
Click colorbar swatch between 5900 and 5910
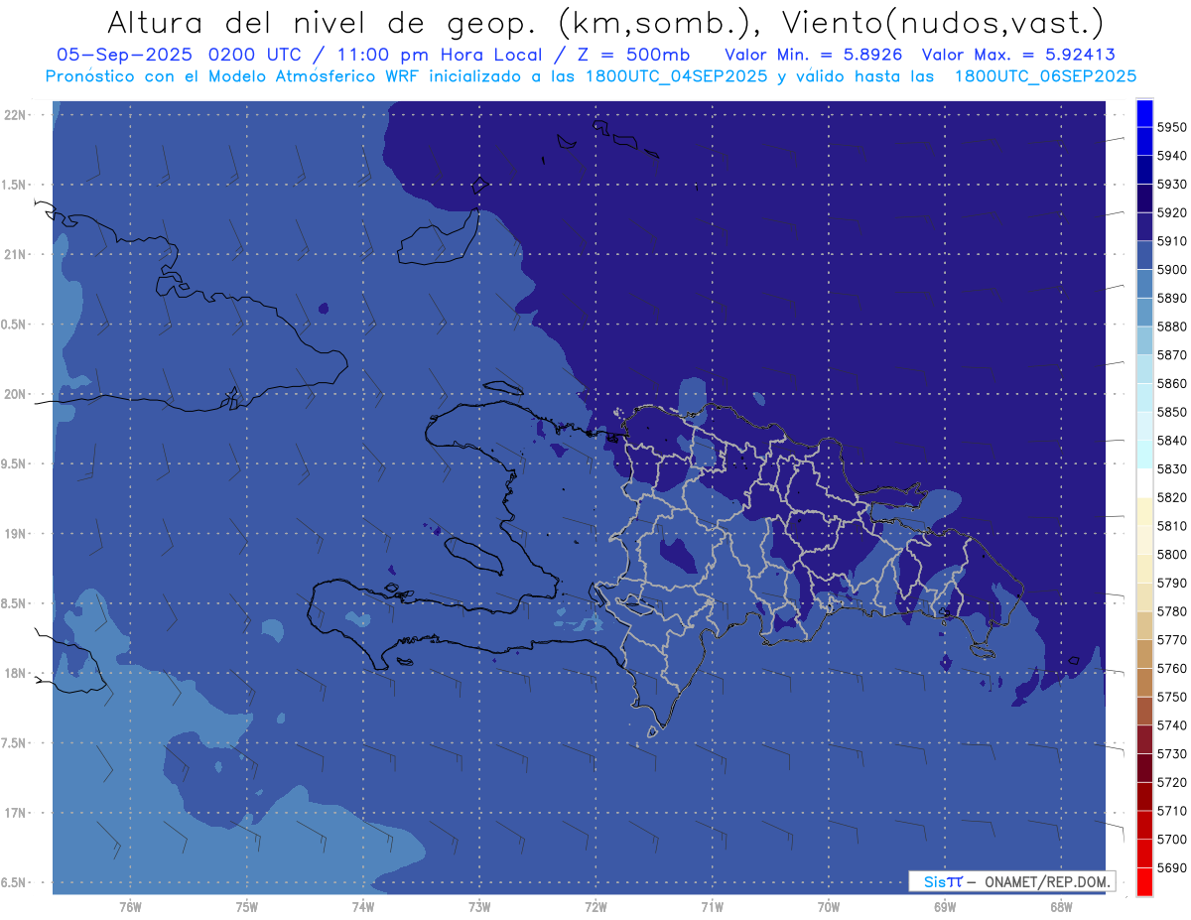pyautogui.click(x=1144, y=255)
